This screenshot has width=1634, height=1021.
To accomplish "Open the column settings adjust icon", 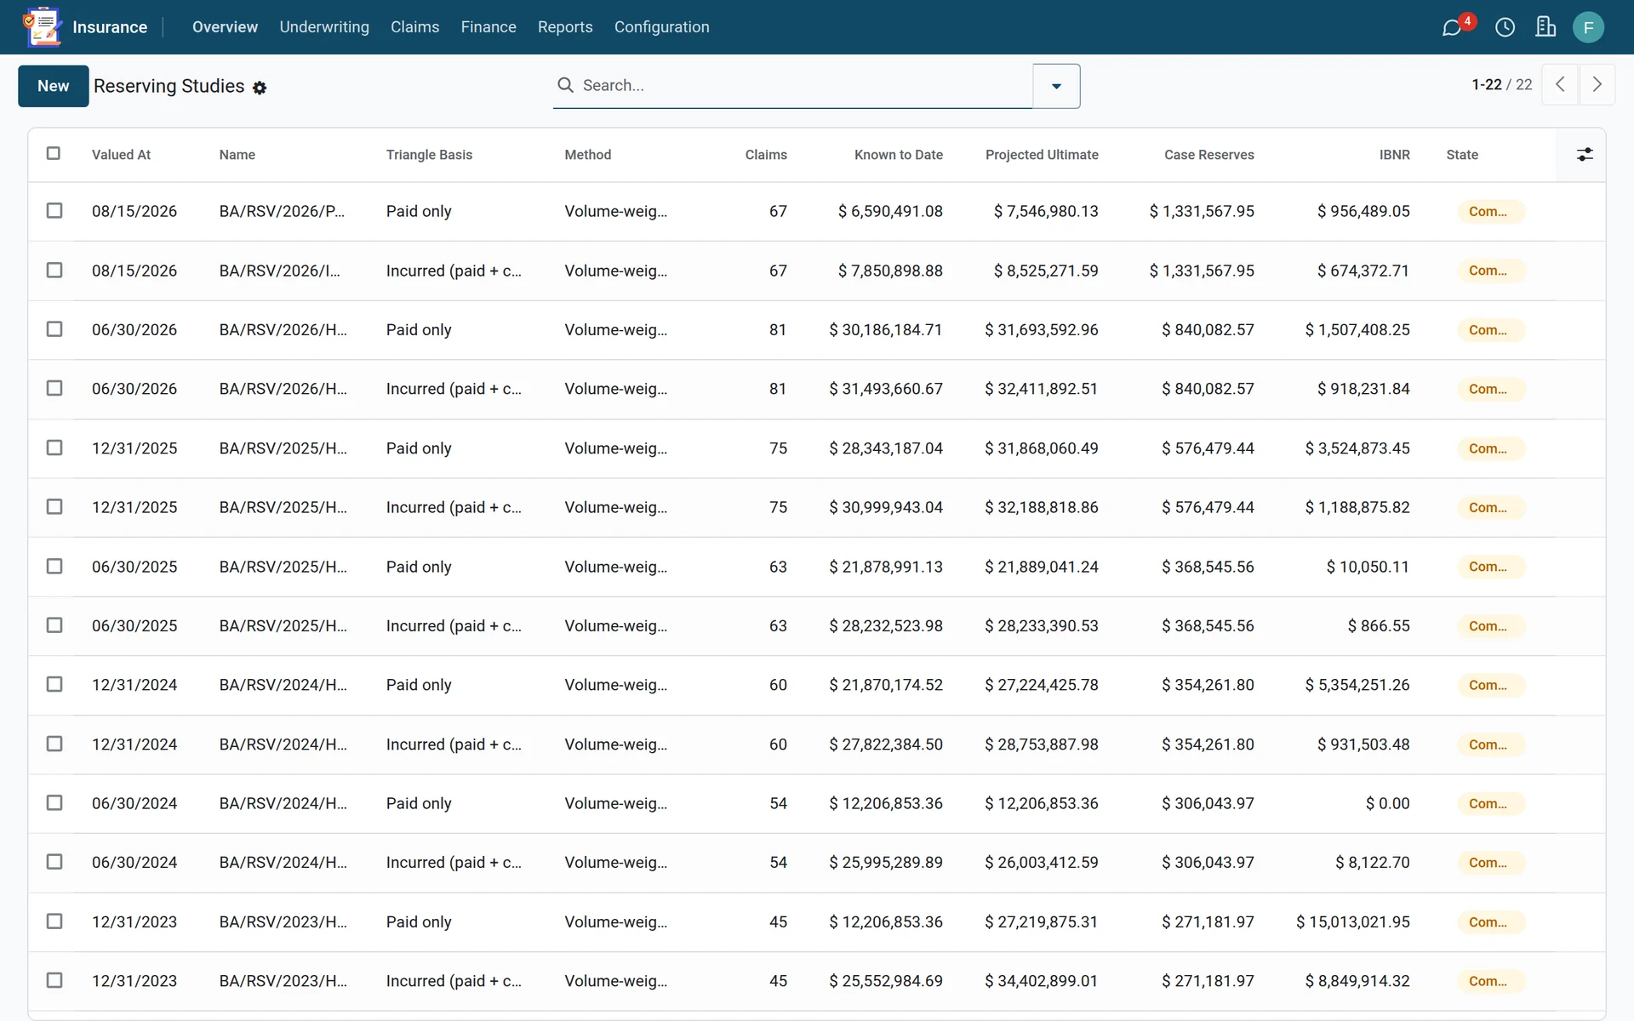I will pos(1585,154).
